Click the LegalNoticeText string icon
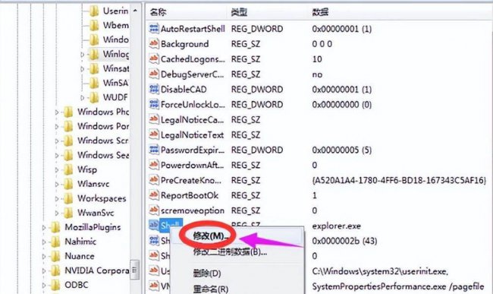 point(154,134)
